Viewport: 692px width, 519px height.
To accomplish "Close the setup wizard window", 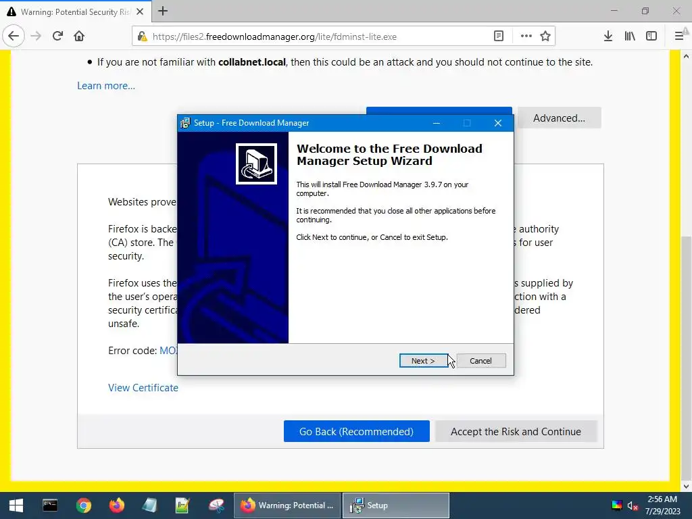I will tap(498, 123).
